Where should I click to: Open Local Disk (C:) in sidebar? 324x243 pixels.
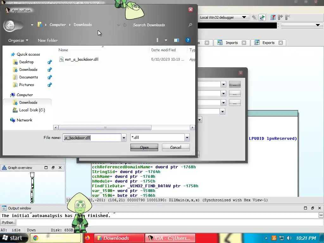point(32,110)
